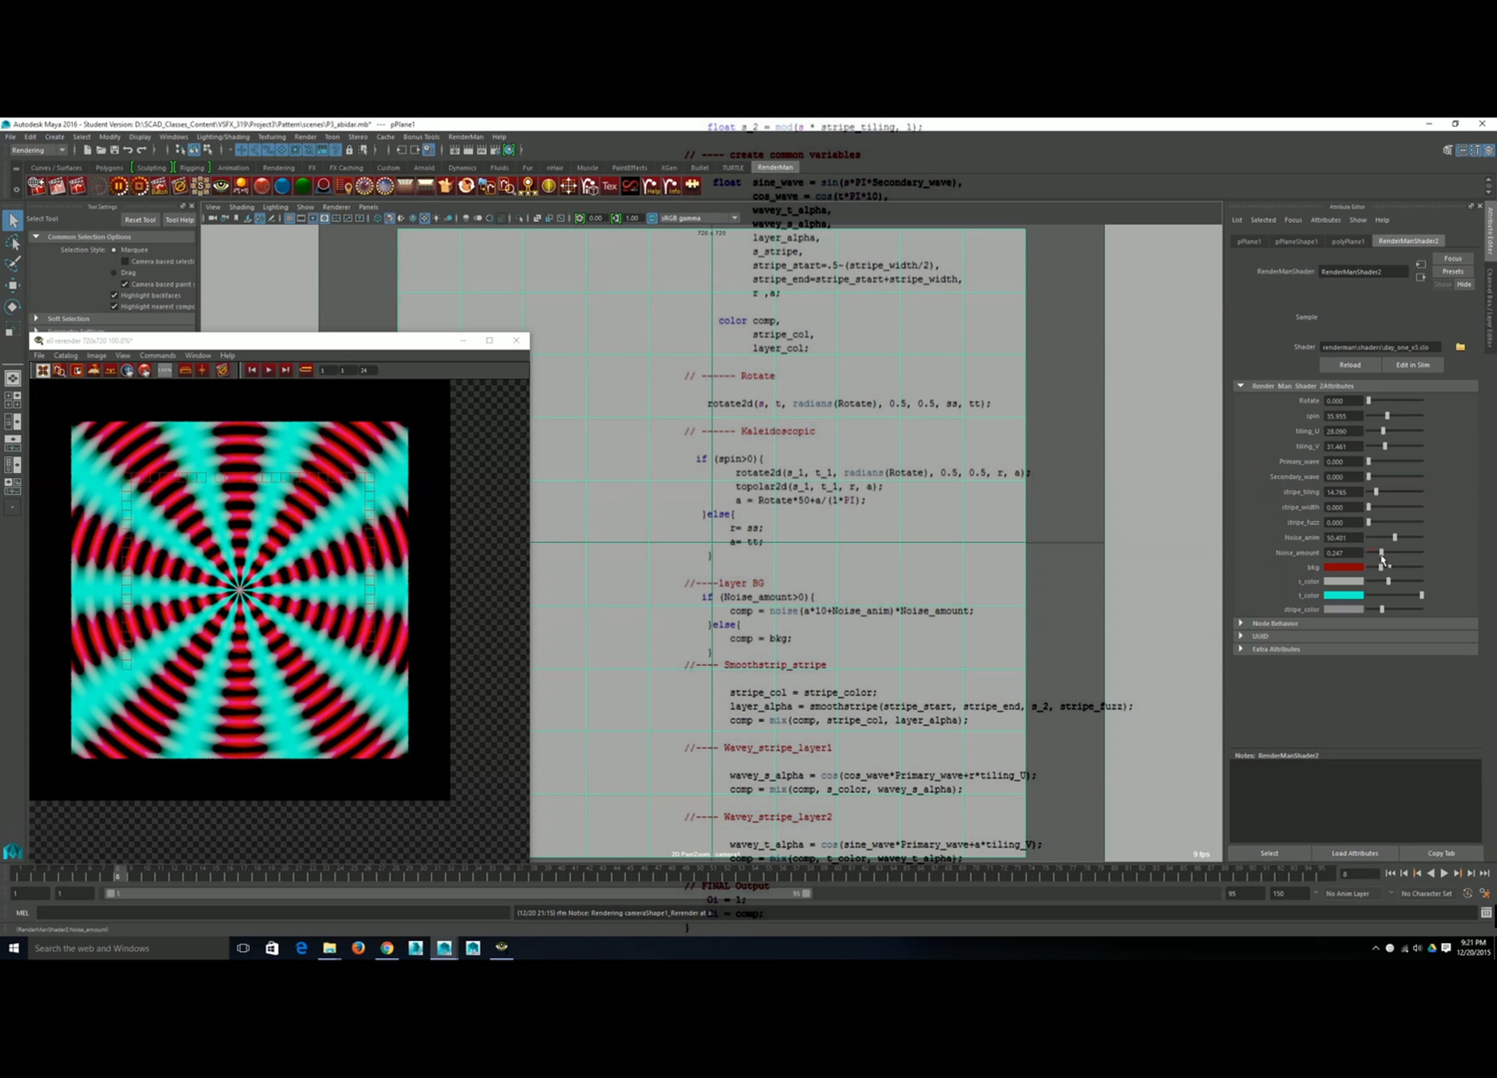
Task: Open the Rendering menu set dropdown
Action: (x=38, y=150)
